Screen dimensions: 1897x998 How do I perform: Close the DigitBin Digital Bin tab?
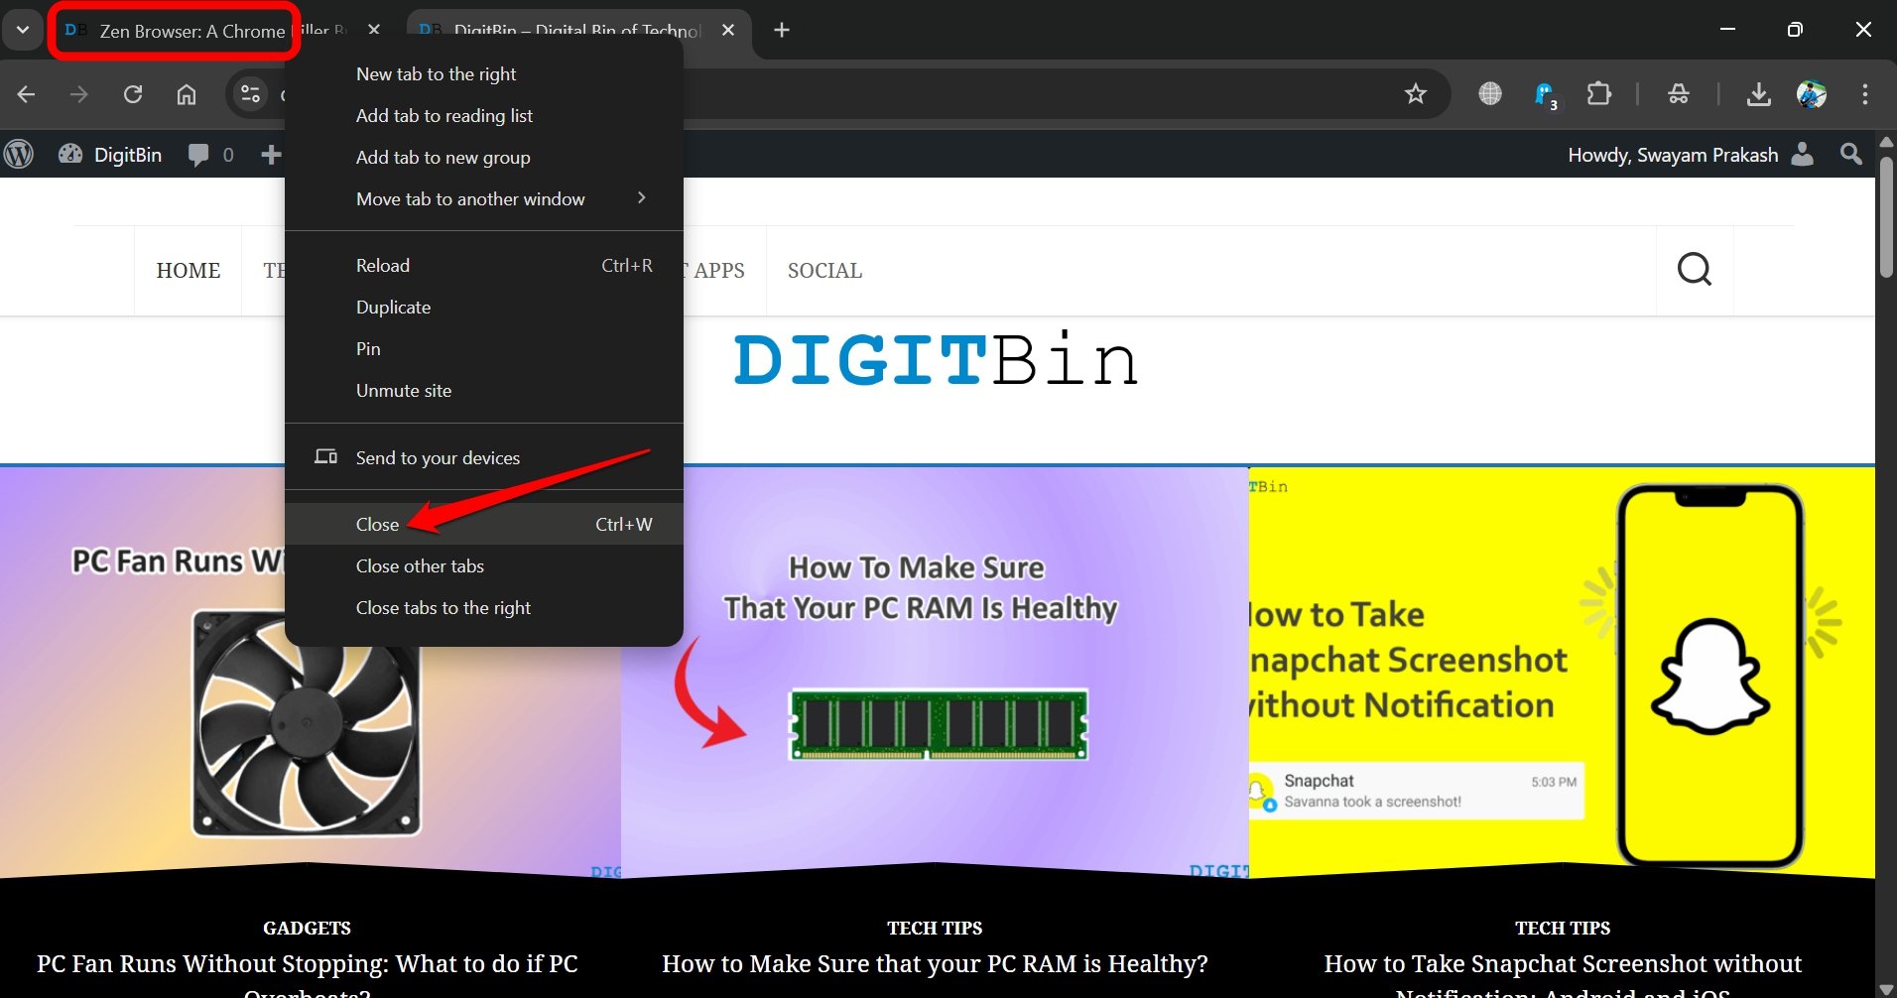(728, 30)
